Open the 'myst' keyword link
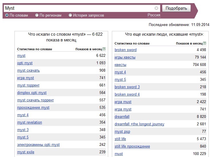Screen dimensions: 210x157 pyautogui.click(x=21, y=56)
